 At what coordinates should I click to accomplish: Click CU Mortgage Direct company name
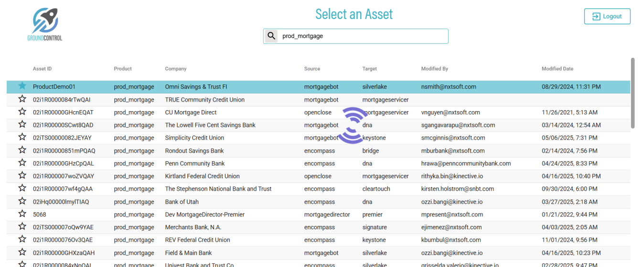tap(191, 113)
